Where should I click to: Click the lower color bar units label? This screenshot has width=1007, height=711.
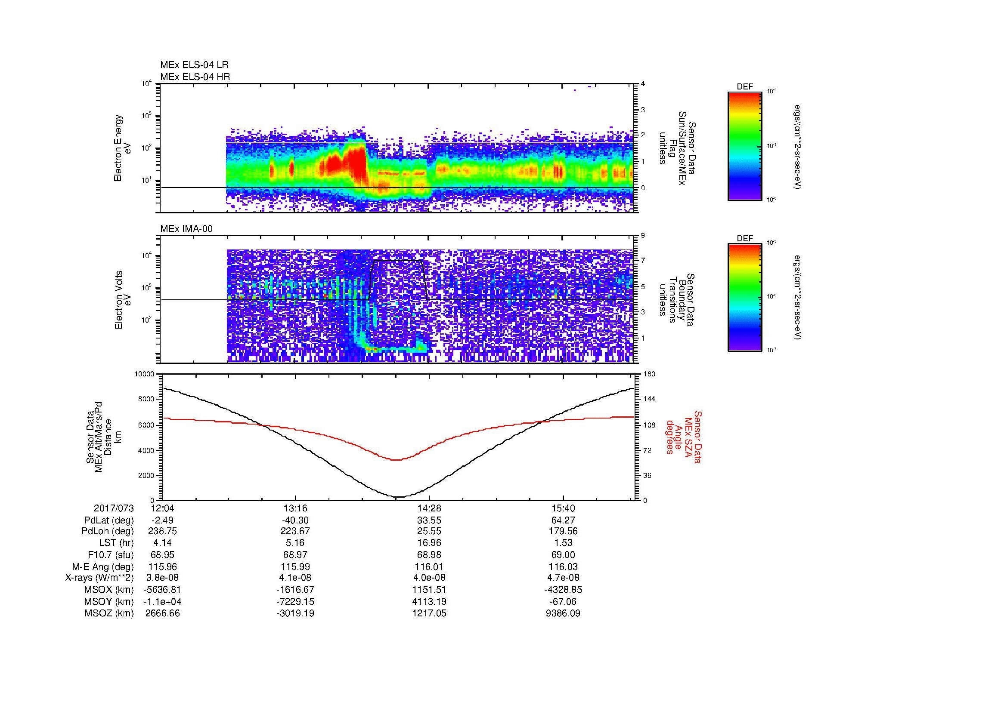[798, 298]
